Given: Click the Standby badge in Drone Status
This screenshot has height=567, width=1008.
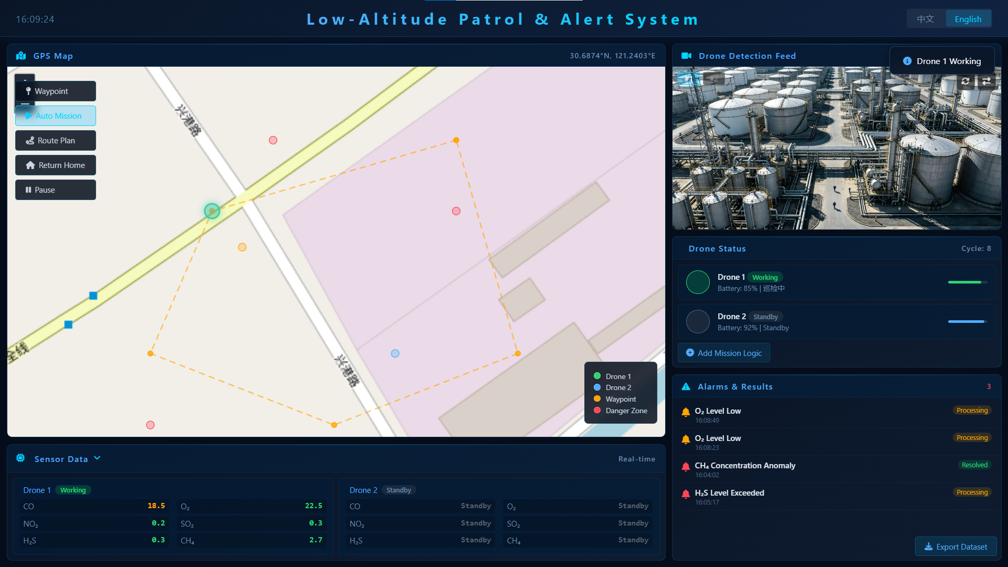Looking at the screenshot, I should 765,317.
